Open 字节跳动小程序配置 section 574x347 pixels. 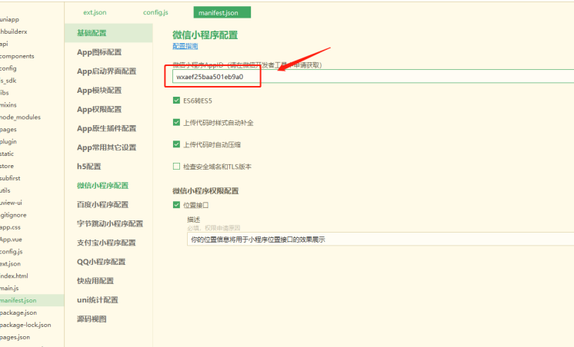(110, 223)
